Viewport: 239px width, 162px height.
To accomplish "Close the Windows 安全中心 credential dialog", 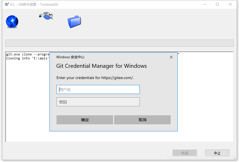I will tap(171, 57).
